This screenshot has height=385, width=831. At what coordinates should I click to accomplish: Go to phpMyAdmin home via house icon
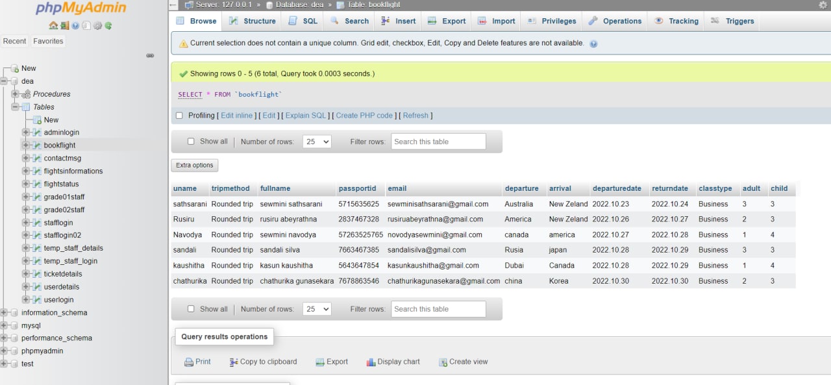coord(53,26)
